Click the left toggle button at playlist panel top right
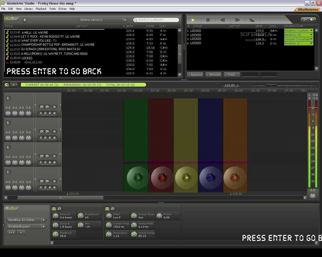 coord(305,19)
